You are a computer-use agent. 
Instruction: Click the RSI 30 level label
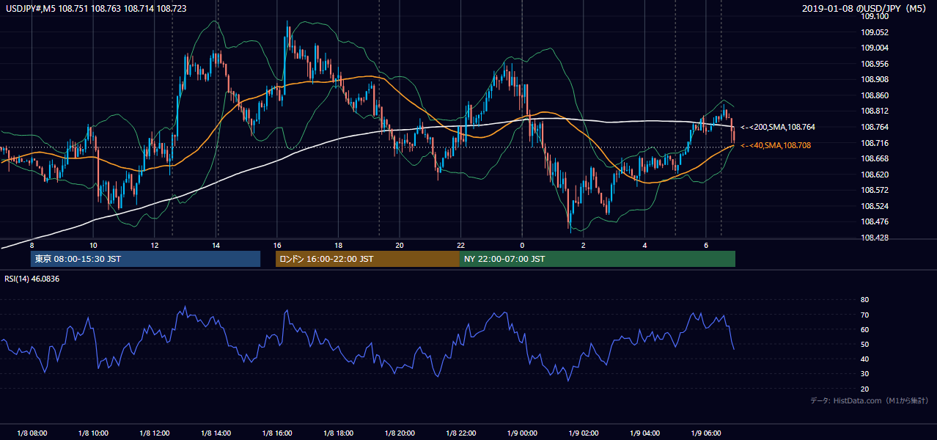(x=864, y=374)
